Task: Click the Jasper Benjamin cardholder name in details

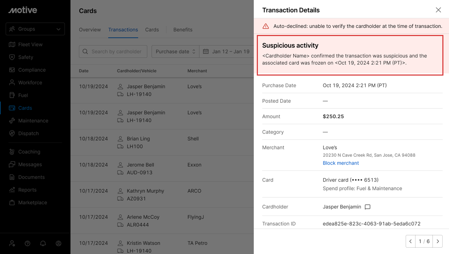Action: click(x=342, y=207)
